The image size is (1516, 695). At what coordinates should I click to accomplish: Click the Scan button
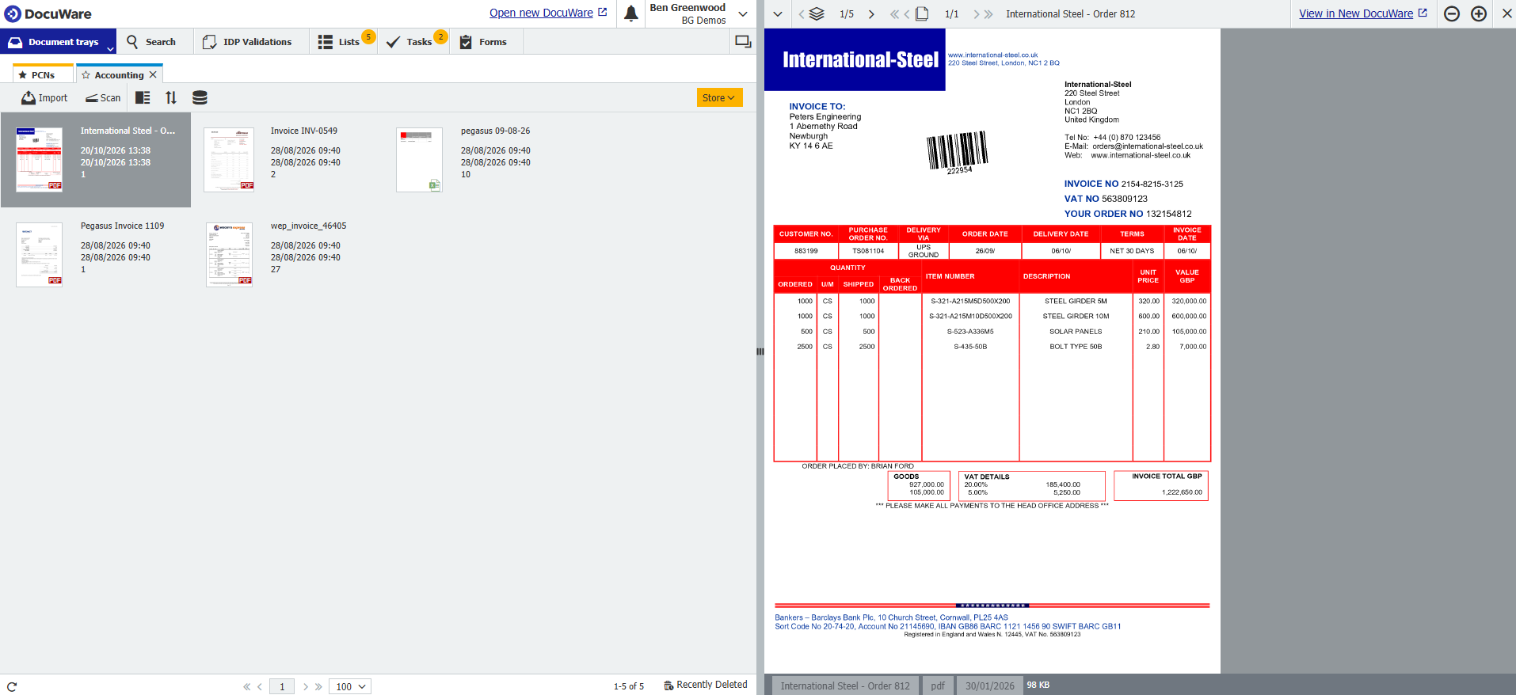pyautogui.click(x=103, y=98)
